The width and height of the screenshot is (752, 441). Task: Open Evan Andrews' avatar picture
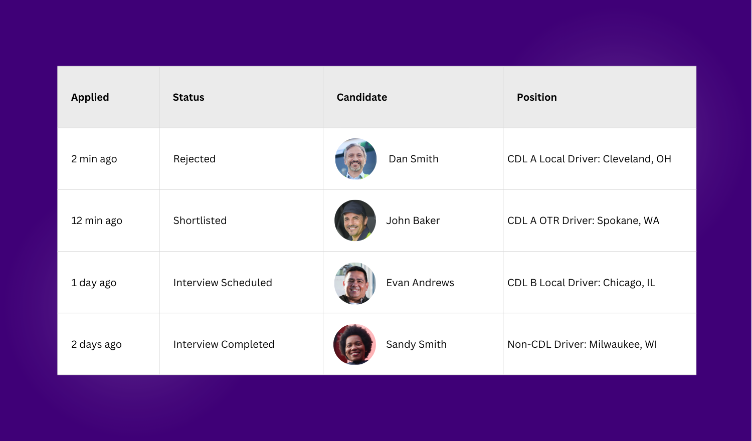pos(355,283)
